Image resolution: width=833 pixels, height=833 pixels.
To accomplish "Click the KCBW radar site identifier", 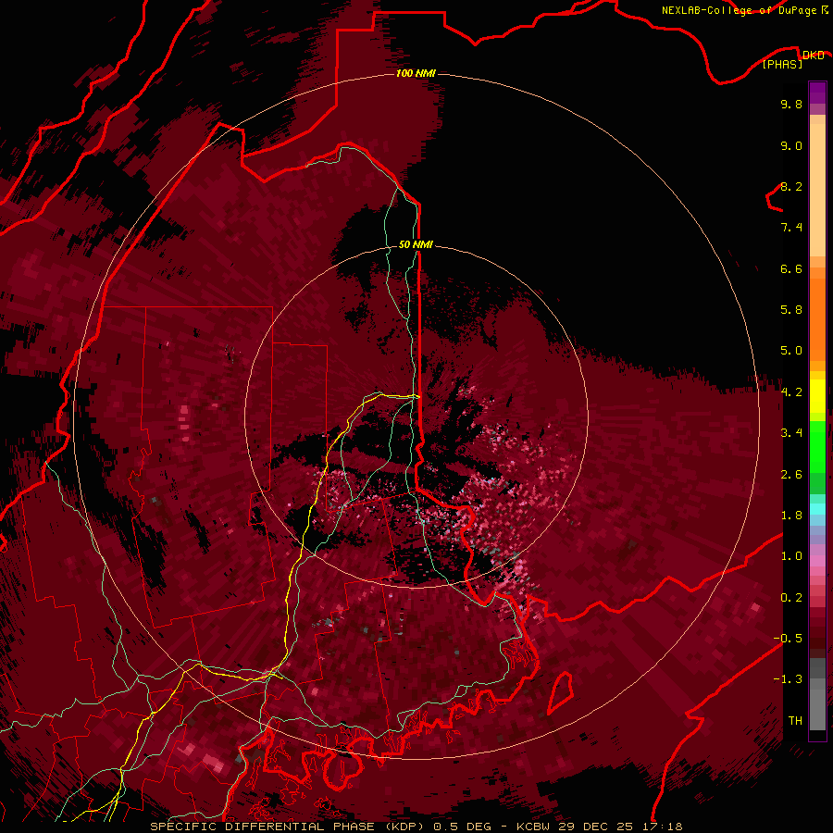I will tap(534, 827).
